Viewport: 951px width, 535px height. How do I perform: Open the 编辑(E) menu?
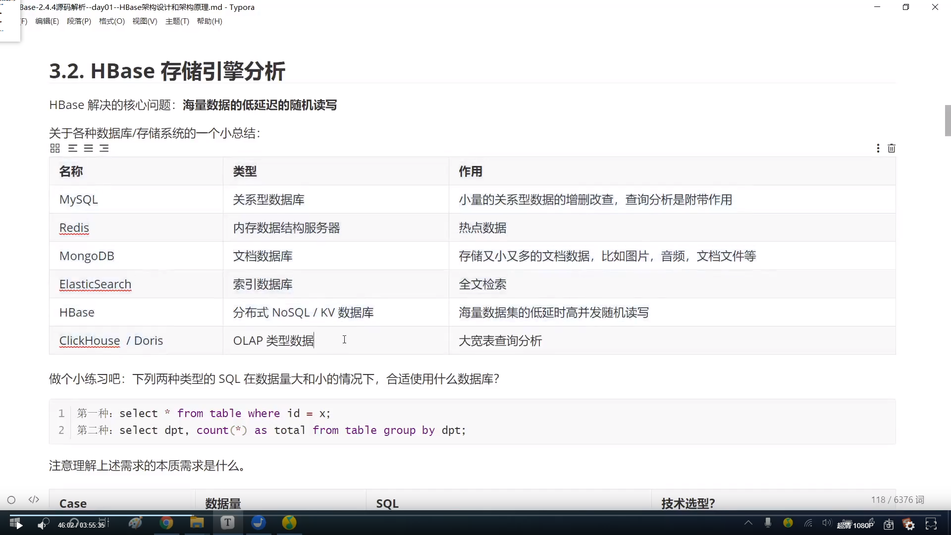[x=47, y=21]
